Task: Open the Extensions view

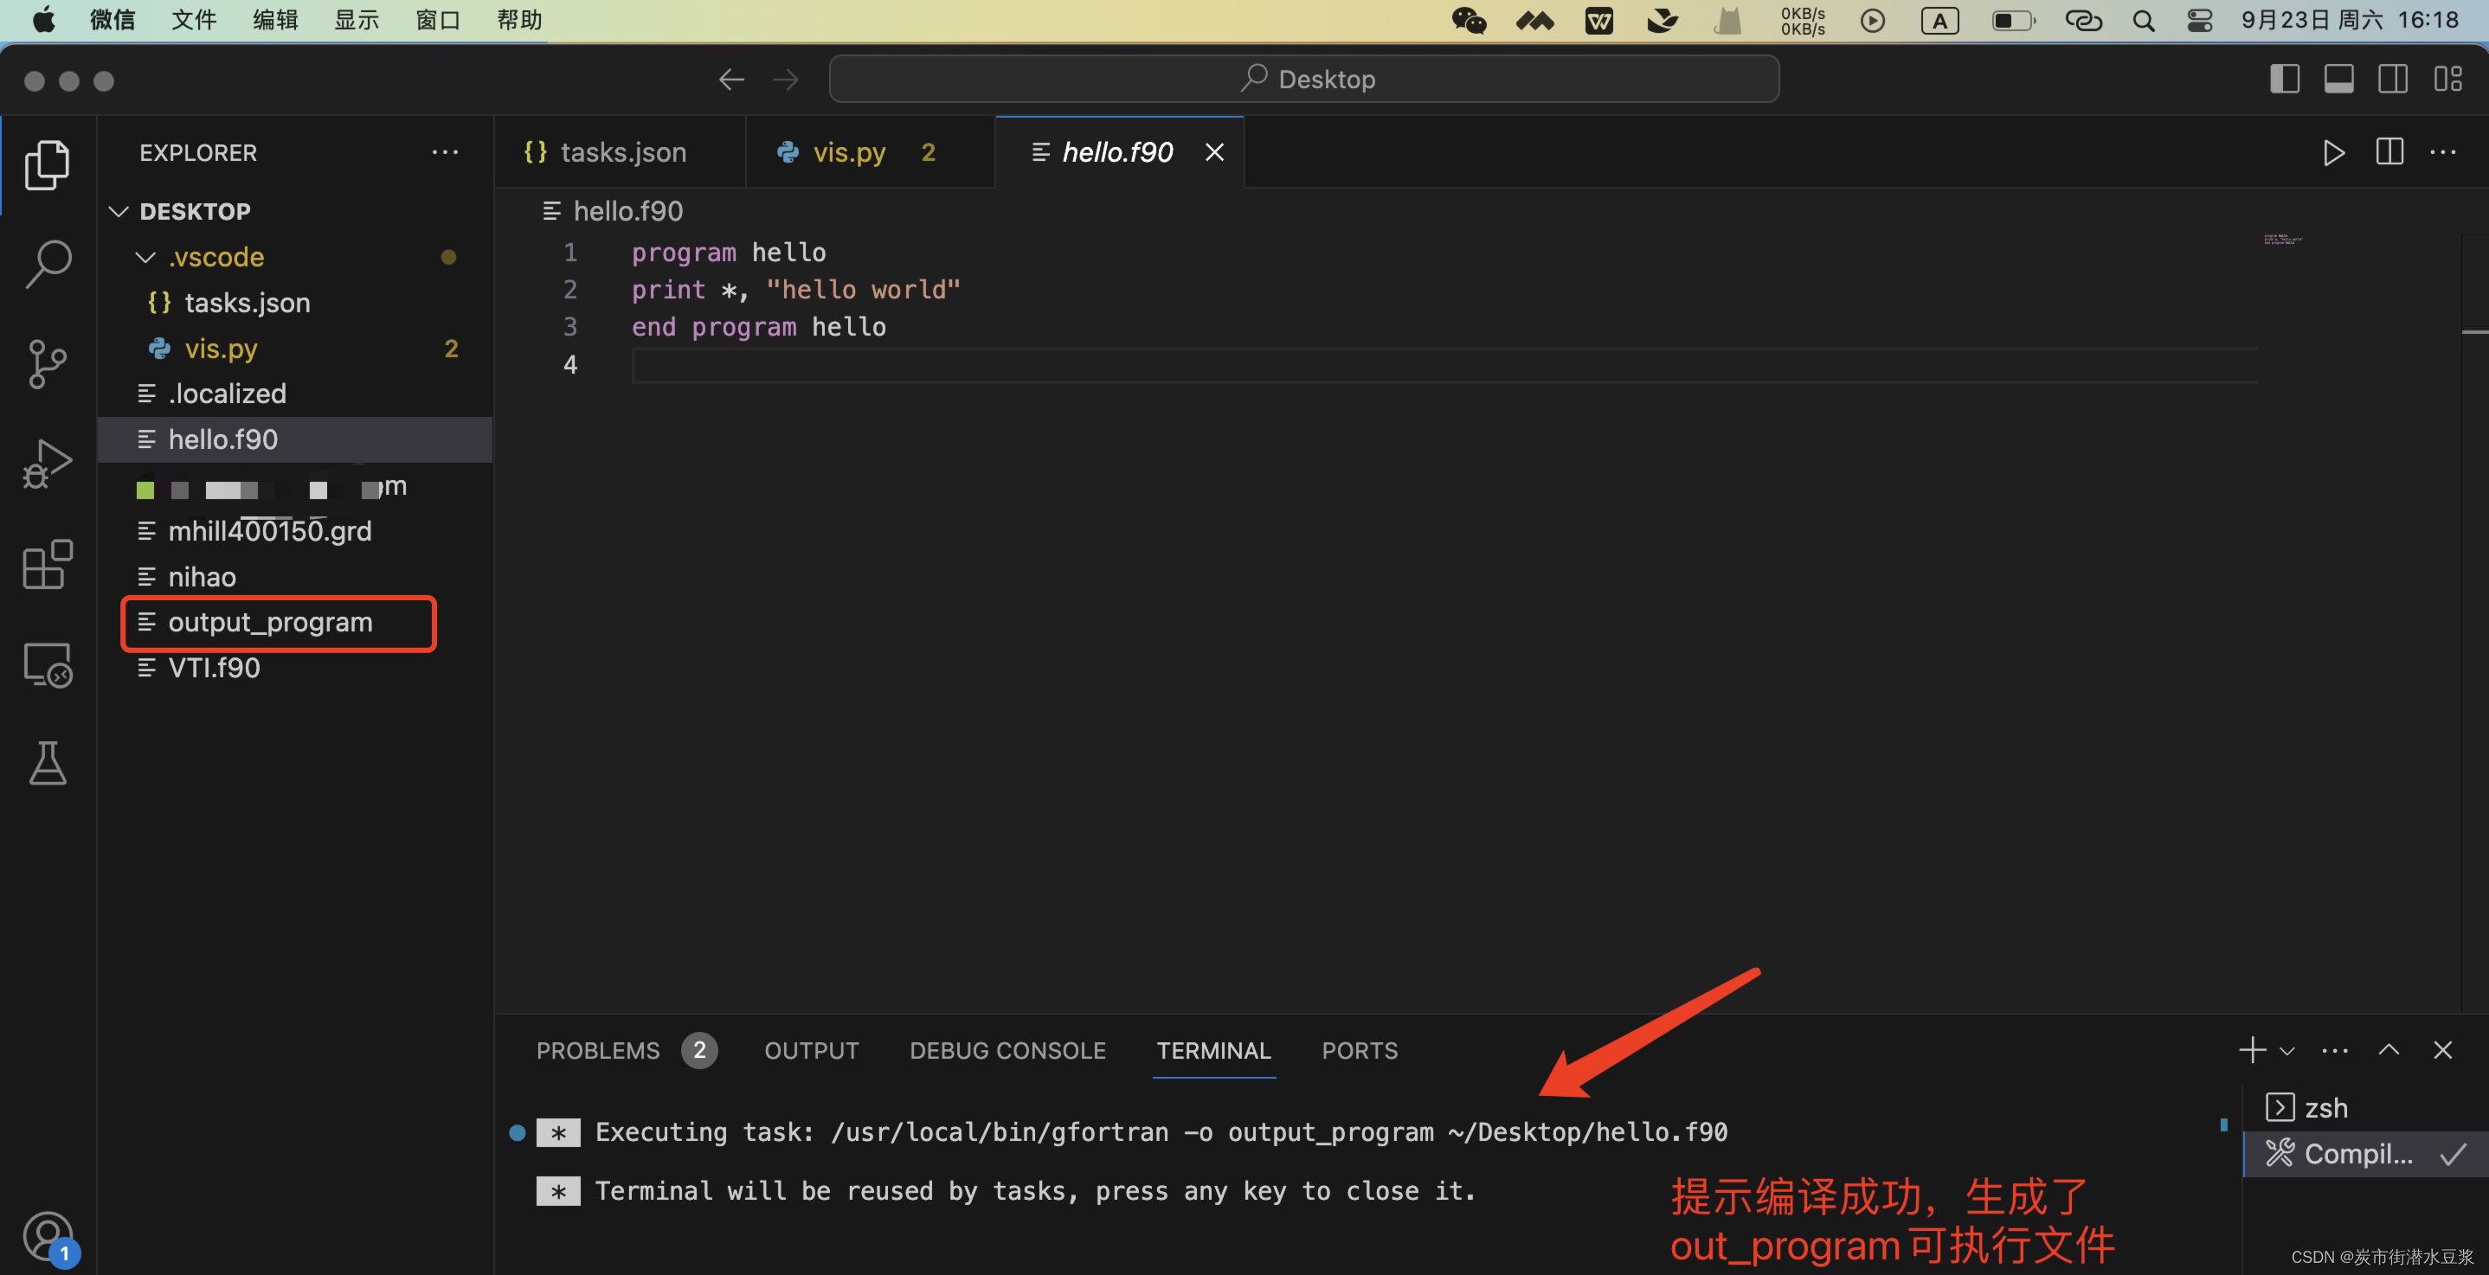Action: tap(47, 565)
